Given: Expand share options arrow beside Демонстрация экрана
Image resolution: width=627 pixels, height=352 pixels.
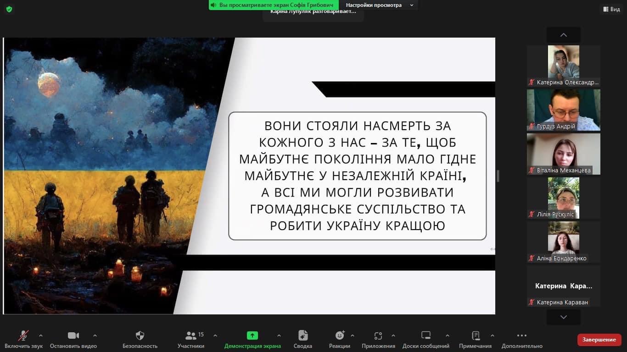Looking at the screenshot, I should click(279, 335).
